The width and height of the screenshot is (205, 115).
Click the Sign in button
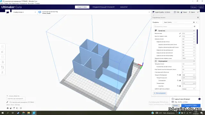(201, 7)
